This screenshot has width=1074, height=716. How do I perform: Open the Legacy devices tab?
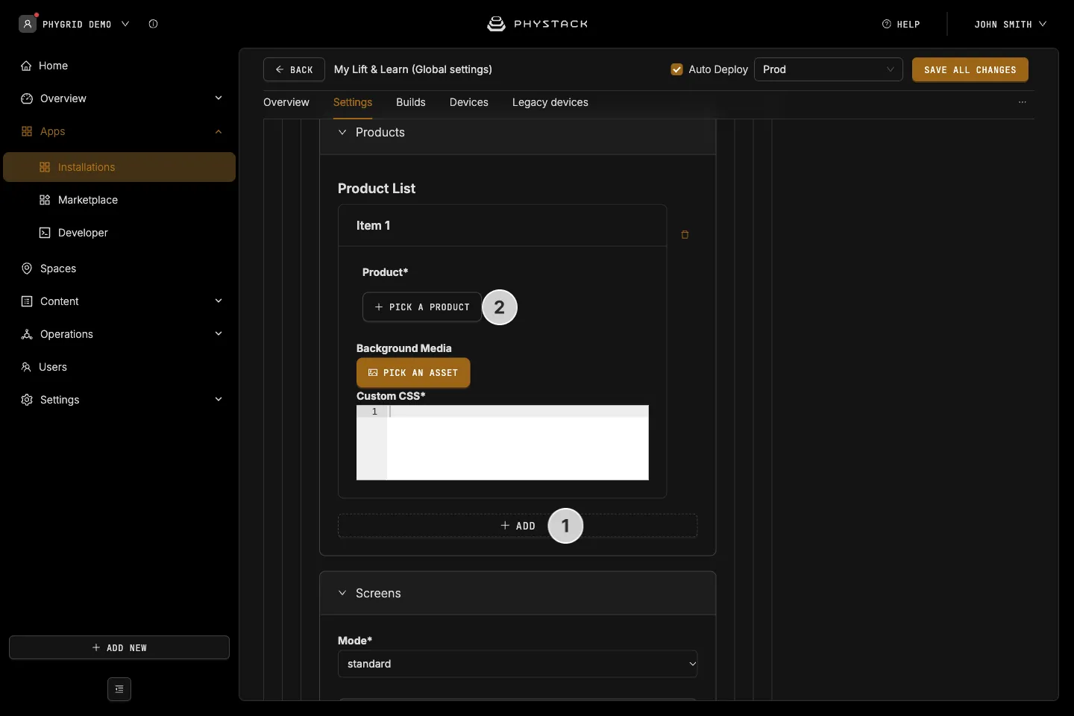(x=550, y=102)
